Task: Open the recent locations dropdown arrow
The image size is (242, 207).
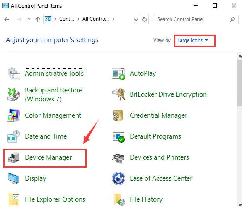Action: click(29, 19)
